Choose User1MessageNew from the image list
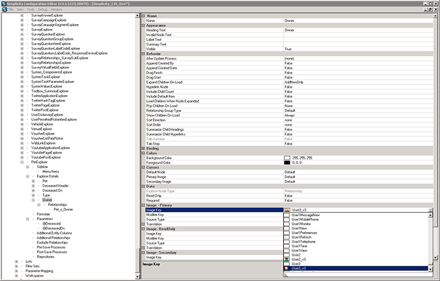The height and width of the screenshot is (281, 440). click(306, 215)
